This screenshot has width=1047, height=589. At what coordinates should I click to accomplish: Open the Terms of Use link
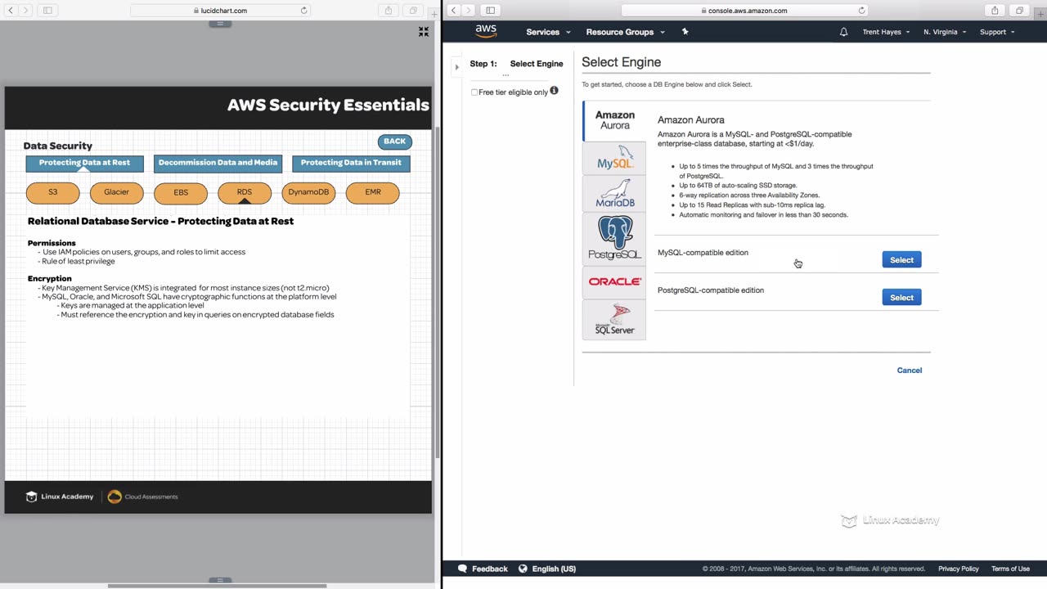tap(1010, 569)
